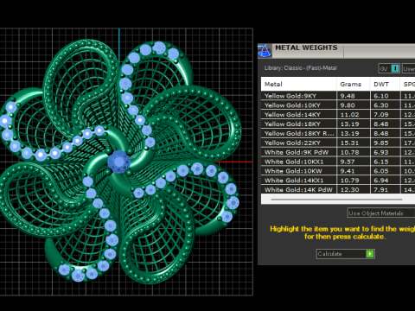Image resolution: width=415 pixels, height=311 pixels.
Task: Click the Use Object Materials button
Action: click(x=380, y=213)
